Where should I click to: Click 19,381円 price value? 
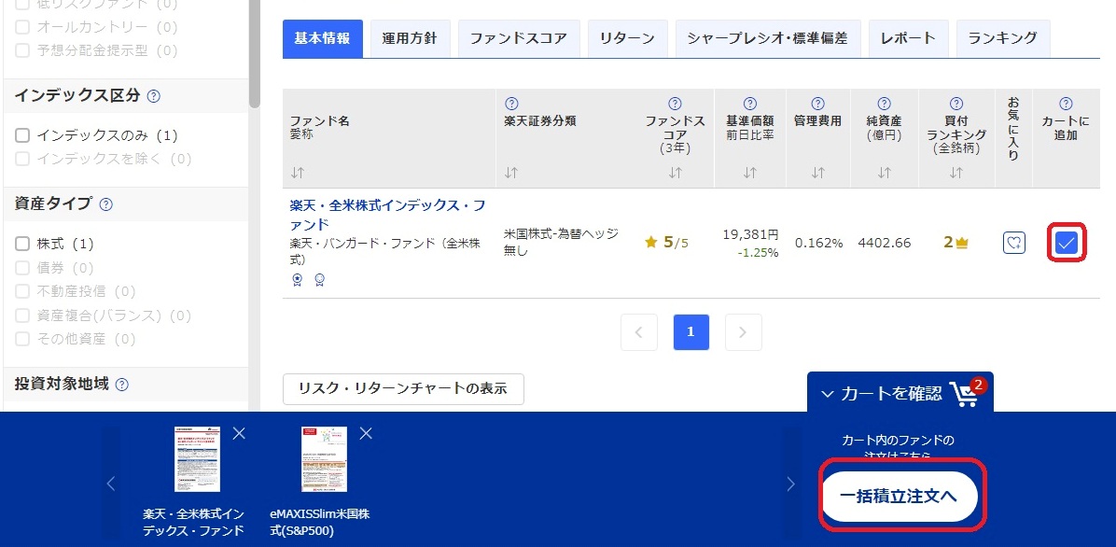click(750, 234)
